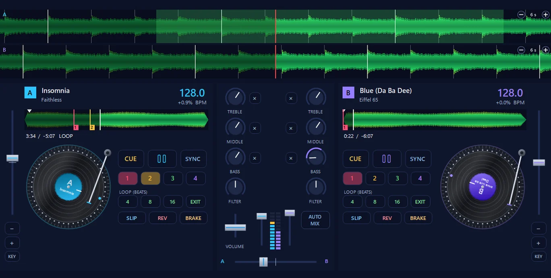Trigger hot cue 4 on deck A
The image size is (551, 278).
click(196, 178)
